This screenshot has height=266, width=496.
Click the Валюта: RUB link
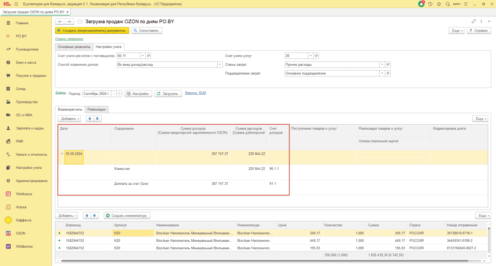196,93
